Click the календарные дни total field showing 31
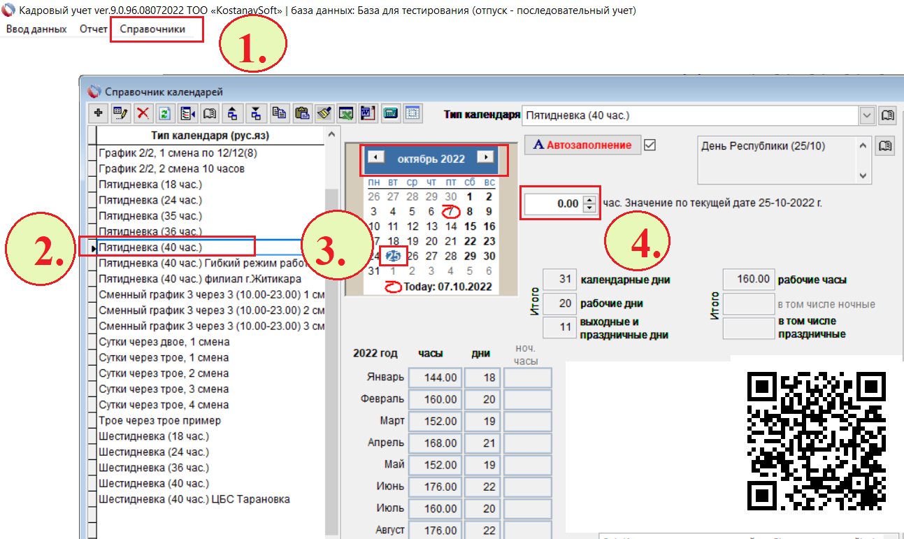 [559, 280]
